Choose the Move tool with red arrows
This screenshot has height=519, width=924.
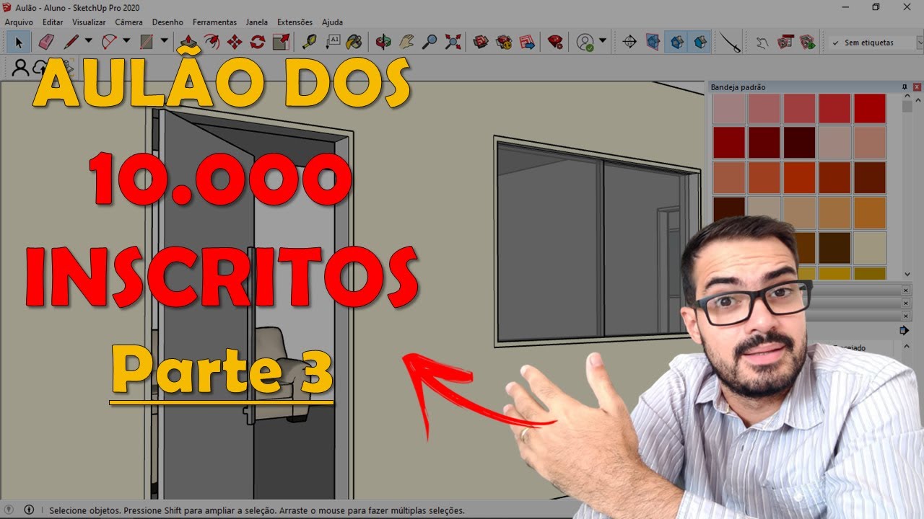[x=235, y=42]
